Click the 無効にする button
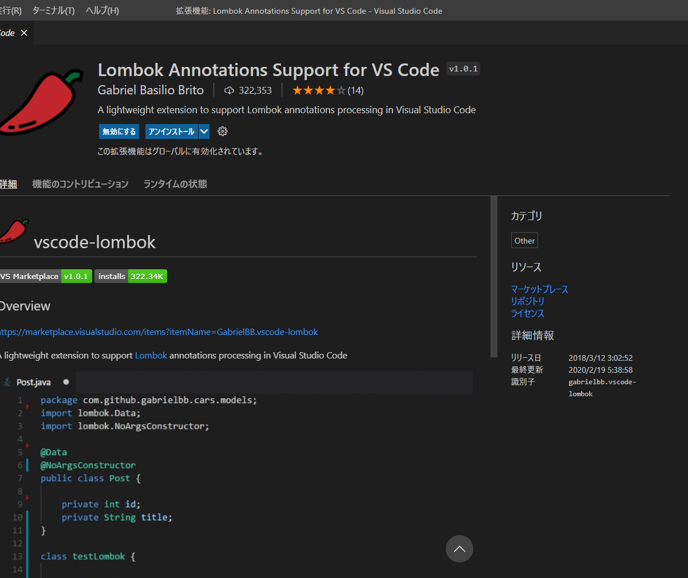The width and height of the screenshot is (688, 578). pos(119,131)
